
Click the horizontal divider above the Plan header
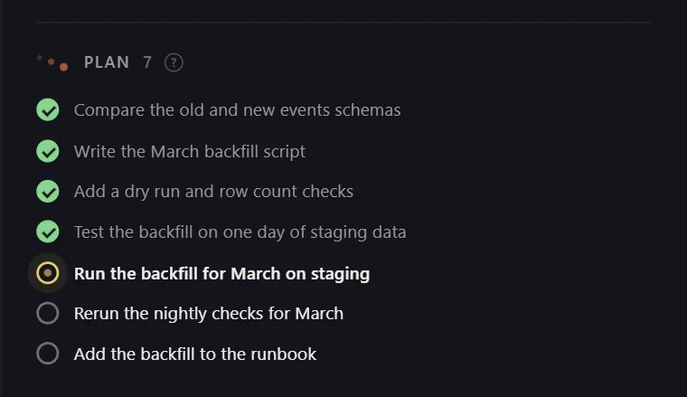343,22
